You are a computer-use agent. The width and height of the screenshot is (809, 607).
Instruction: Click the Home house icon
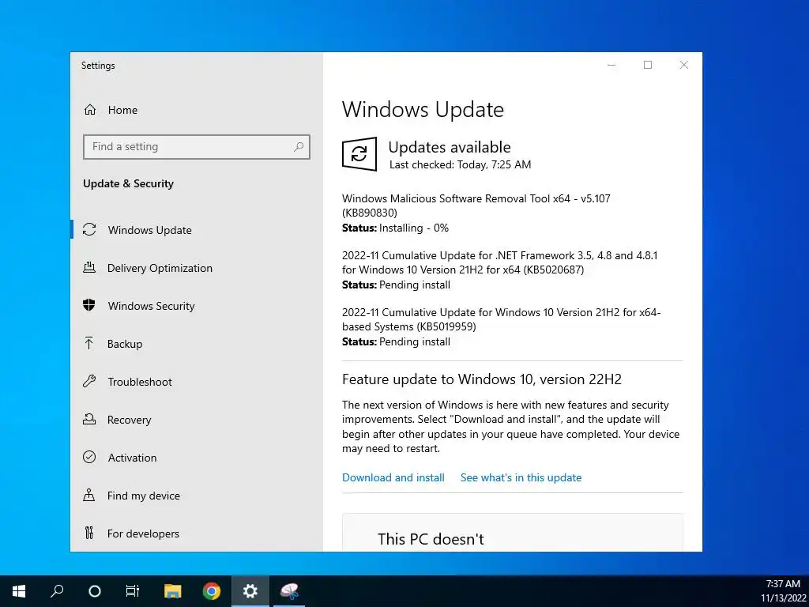point(90,109)
